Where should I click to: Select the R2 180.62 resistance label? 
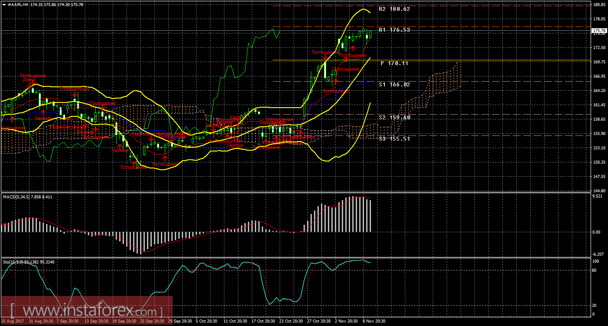394,9
